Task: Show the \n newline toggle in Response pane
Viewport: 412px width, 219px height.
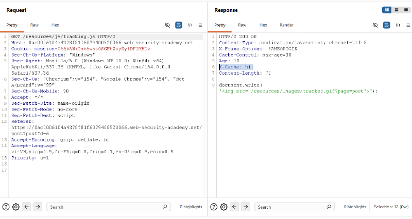Action: (x=398, y=25)
